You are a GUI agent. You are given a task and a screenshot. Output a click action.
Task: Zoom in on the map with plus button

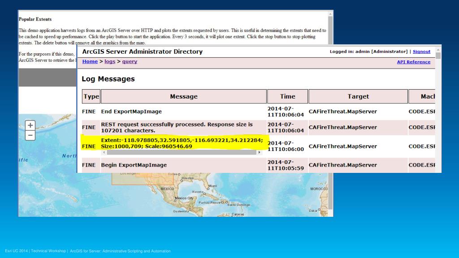[x=30, y=125]
